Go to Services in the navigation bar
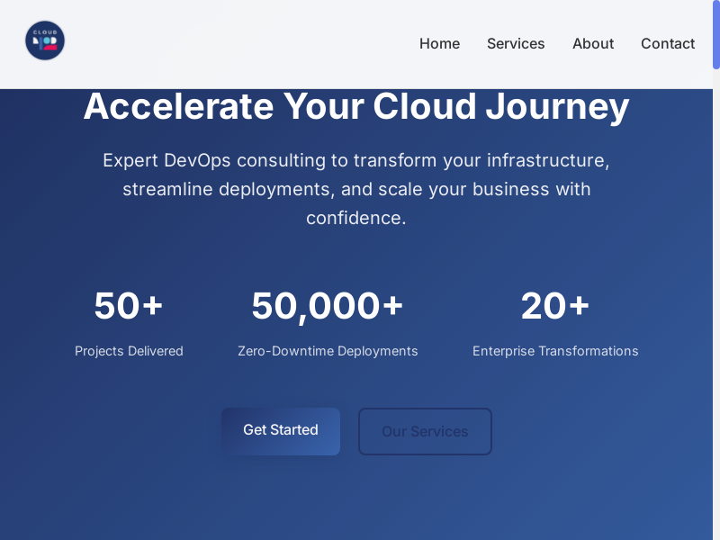 coord(516,43)
